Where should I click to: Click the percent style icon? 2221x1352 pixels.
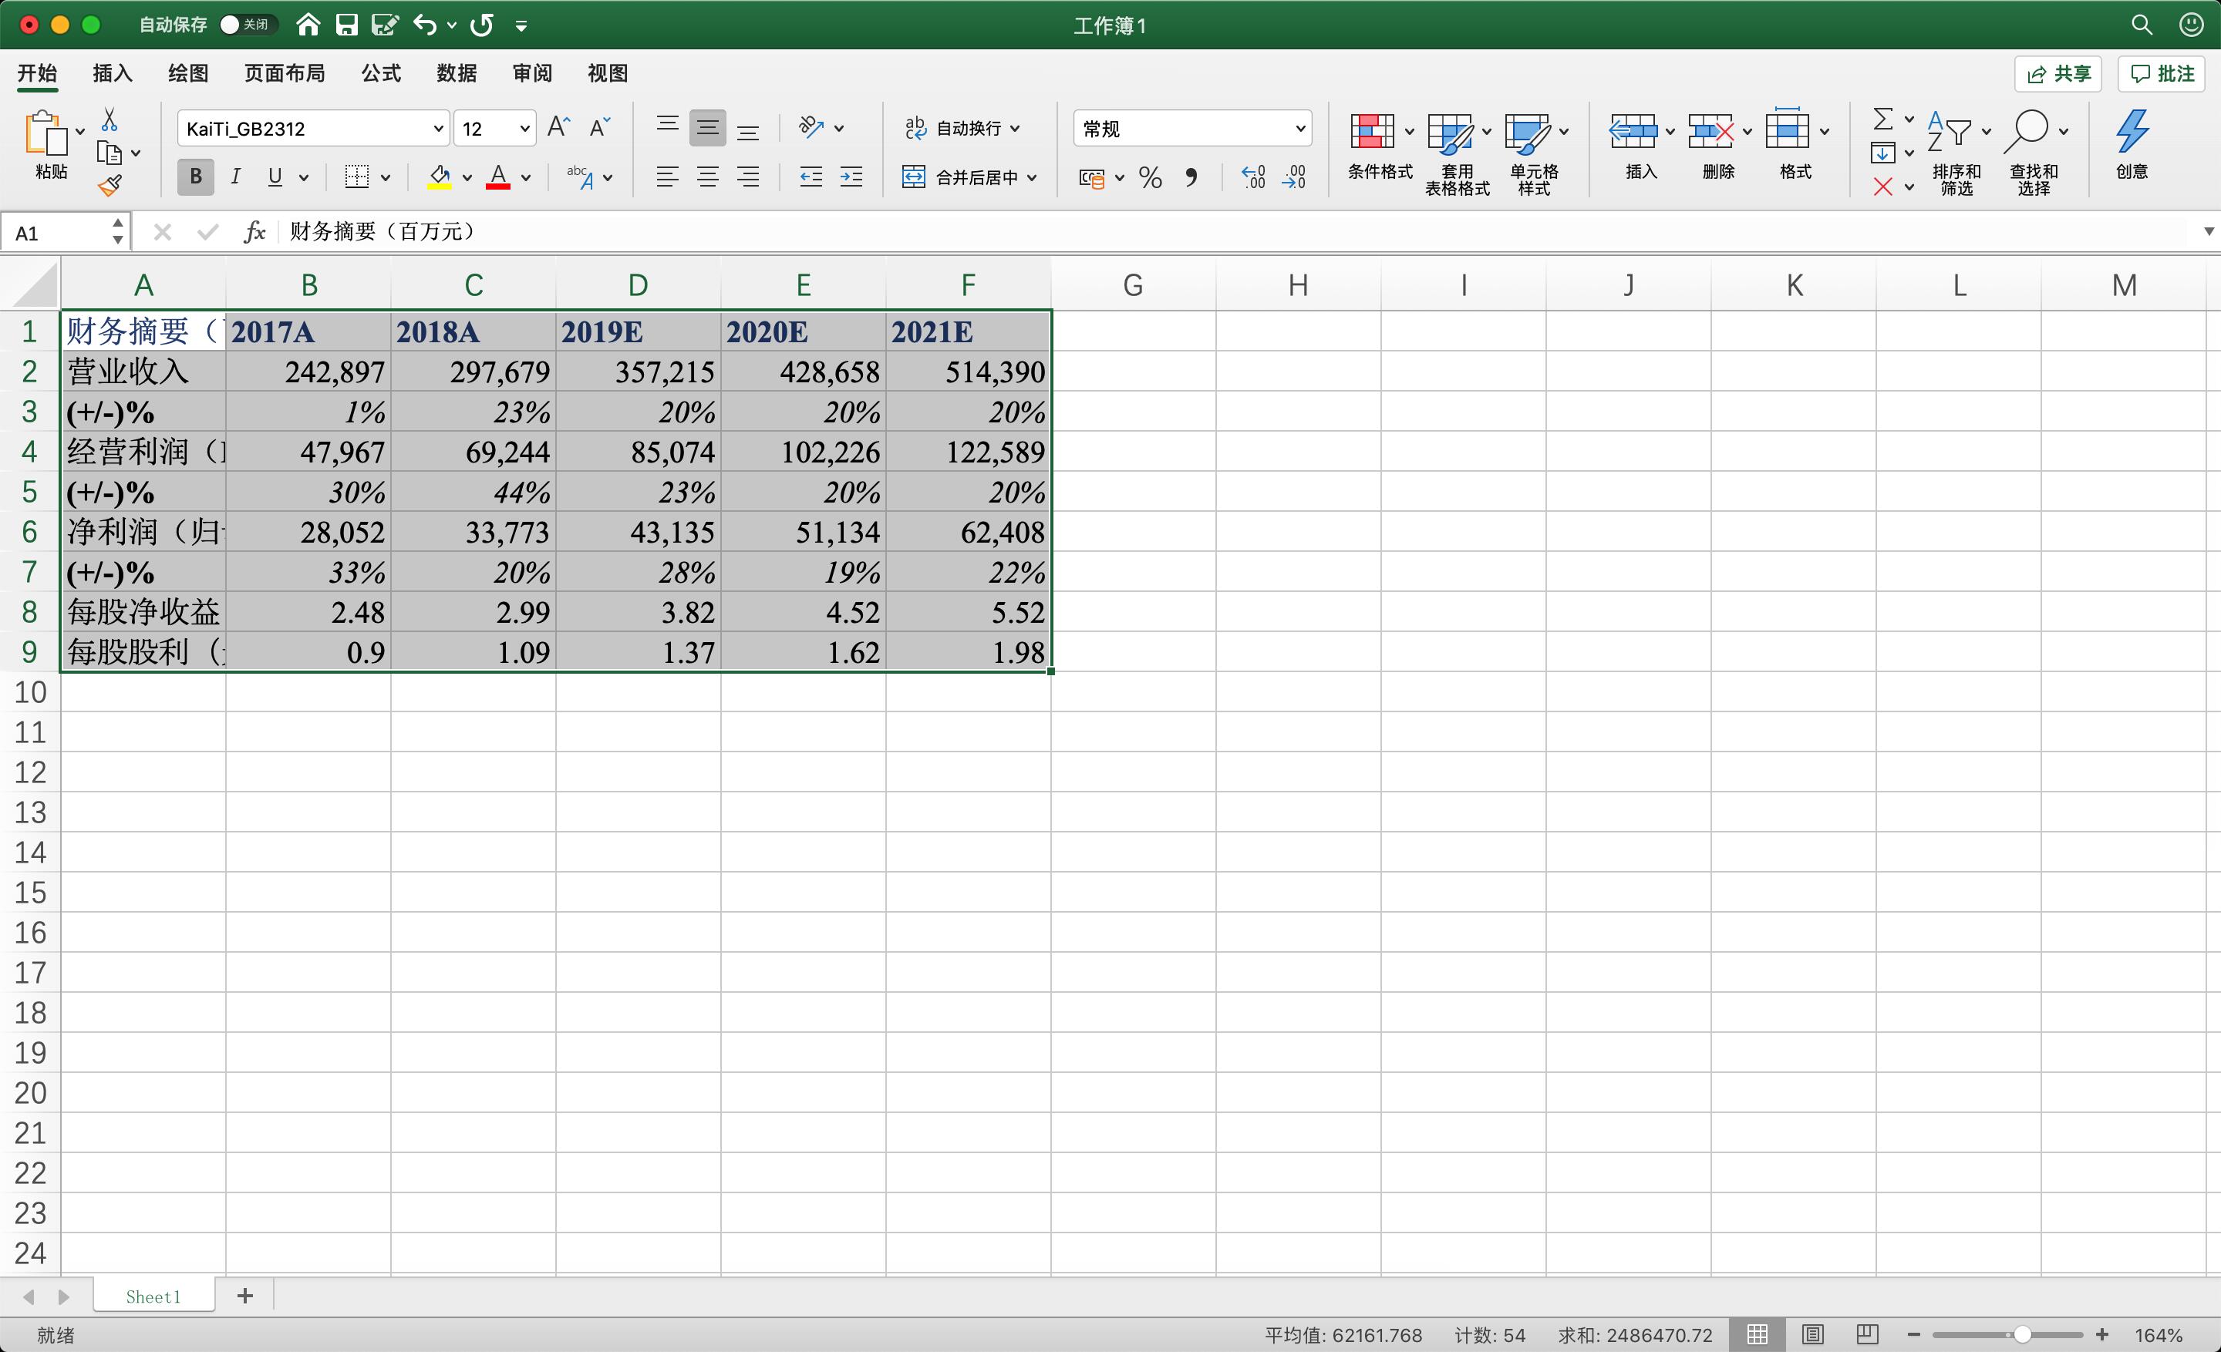[1150, 177]
